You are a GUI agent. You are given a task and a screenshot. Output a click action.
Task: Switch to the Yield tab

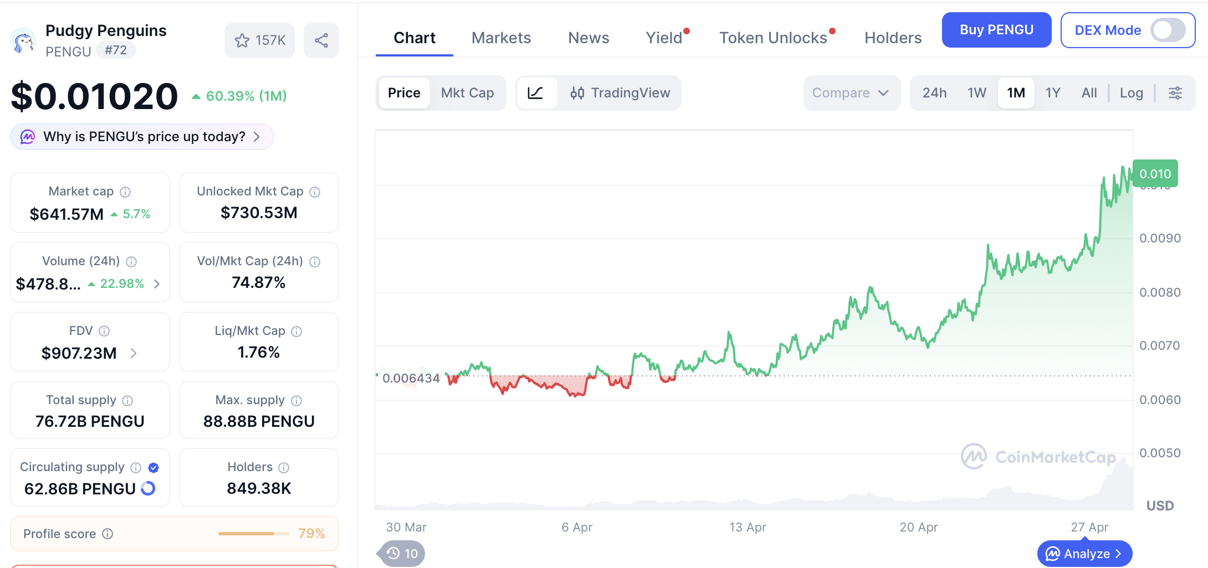[x=664, y=38]
